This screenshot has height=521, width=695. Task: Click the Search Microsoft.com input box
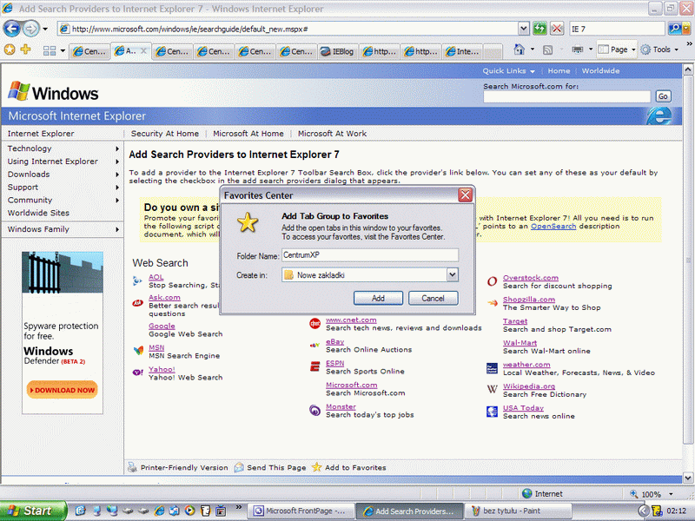[x=566, y=96]
